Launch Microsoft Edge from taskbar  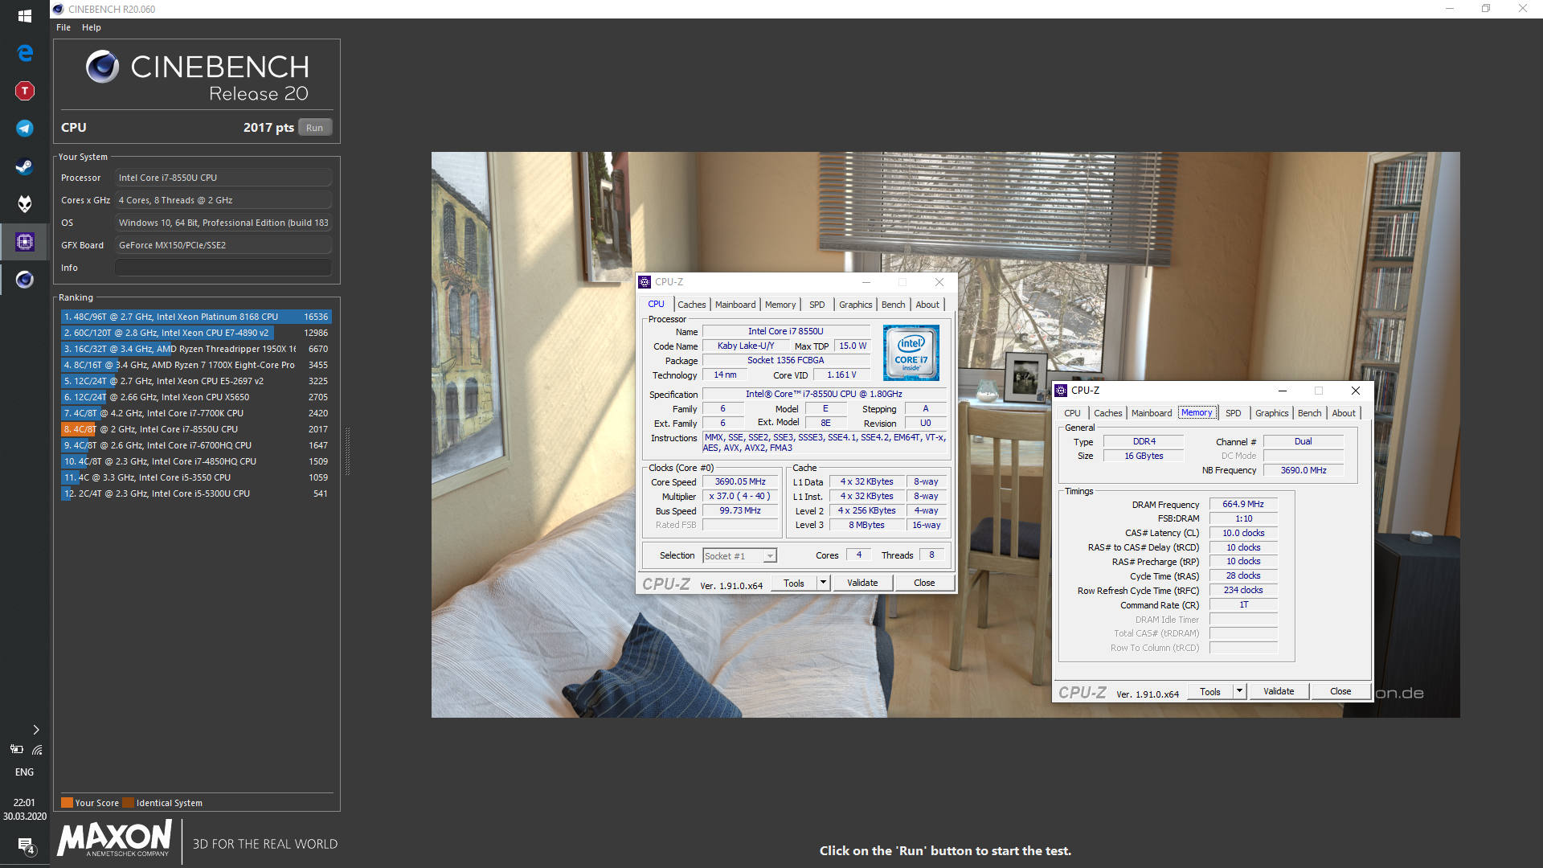tap(24, 53)
